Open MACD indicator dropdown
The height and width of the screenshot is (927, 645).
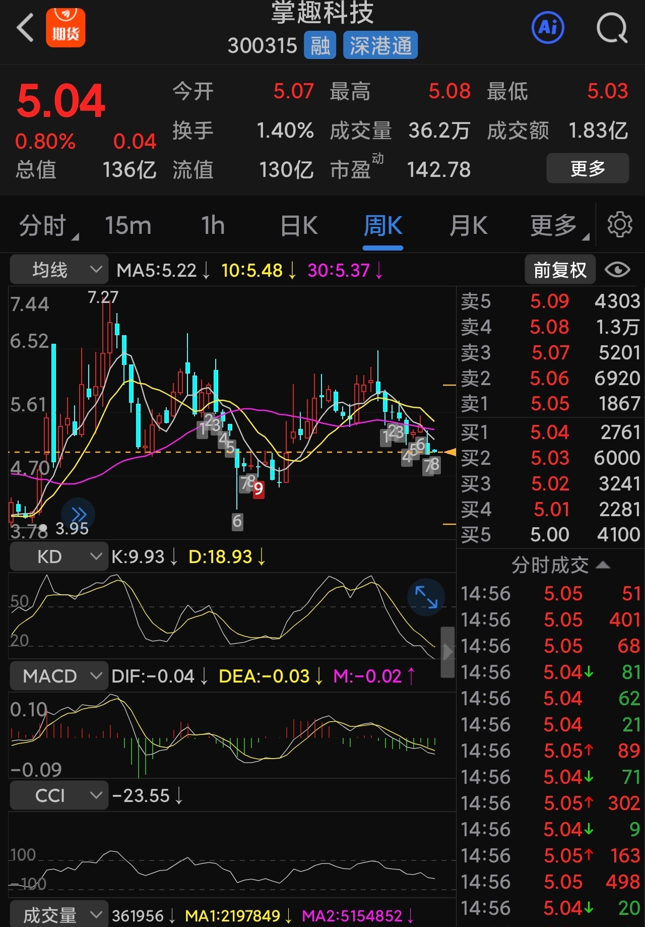pyautogui.click(x=59, y=675)
